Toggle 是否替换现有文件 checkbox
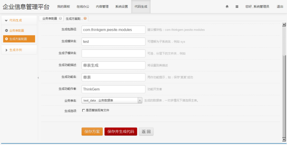 click(84, 111)
